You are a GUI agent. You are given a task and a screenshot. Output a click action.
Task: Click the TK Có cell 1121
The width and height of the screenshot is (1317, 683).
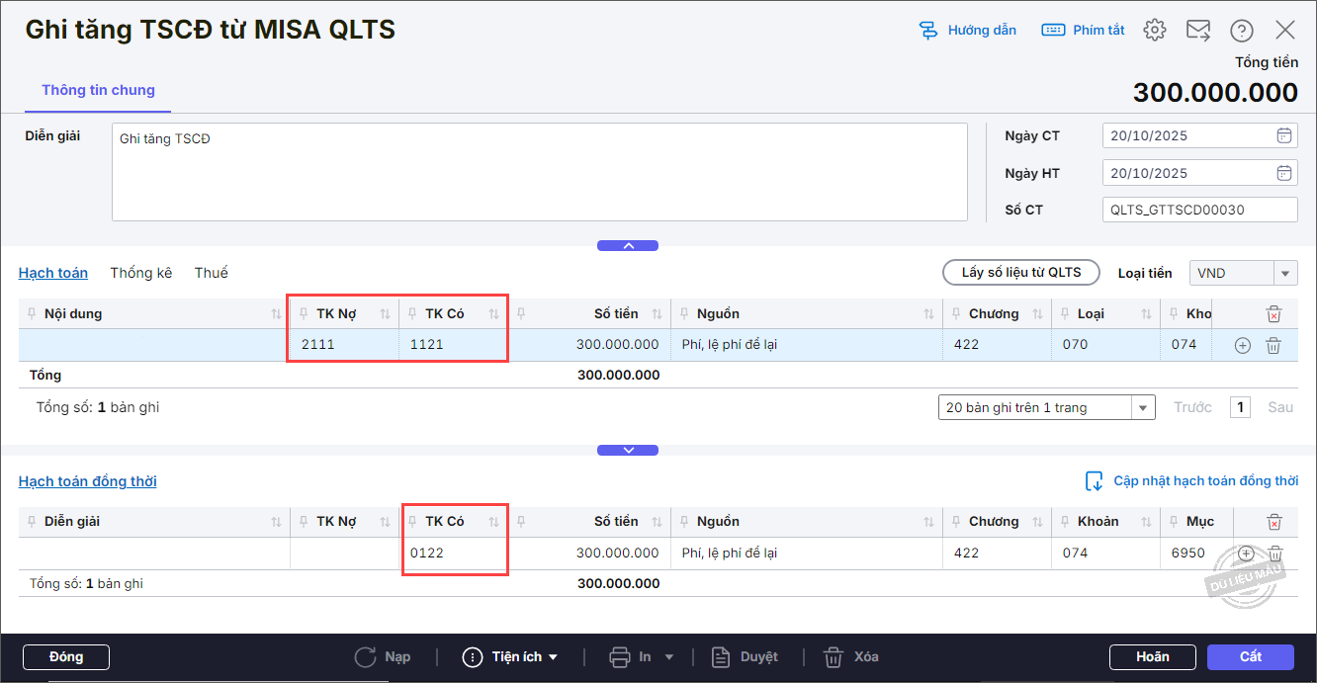point(453,345)
